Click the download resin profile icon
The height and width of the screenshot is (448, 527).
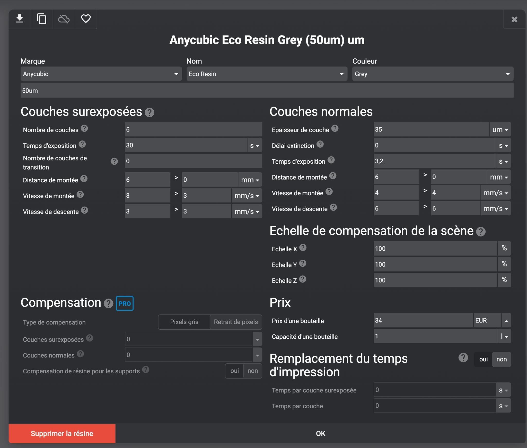[x=20, y=19]
